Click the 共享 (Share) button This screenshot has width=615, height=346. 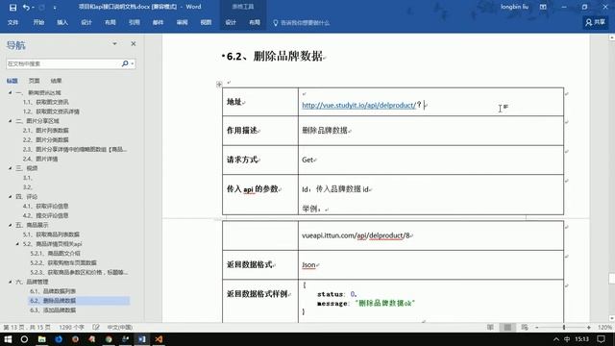click(x=596, y=22)
